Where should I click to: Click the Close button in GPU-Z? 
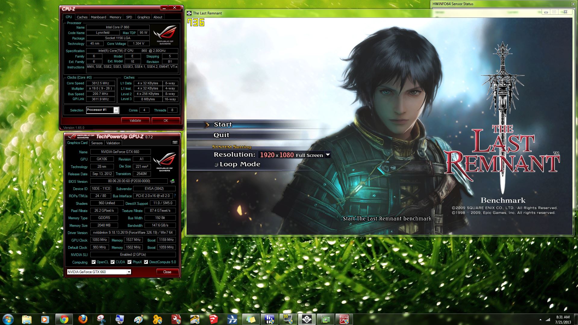(x=167, y=272)
